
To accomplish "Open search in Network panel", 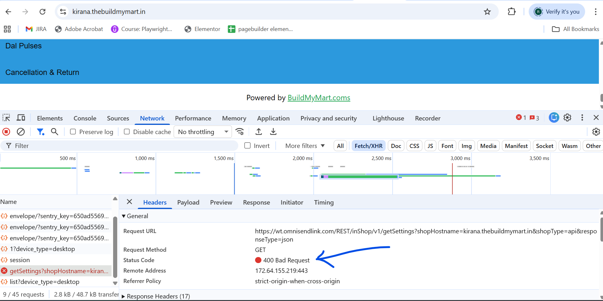I will point(55,132).
